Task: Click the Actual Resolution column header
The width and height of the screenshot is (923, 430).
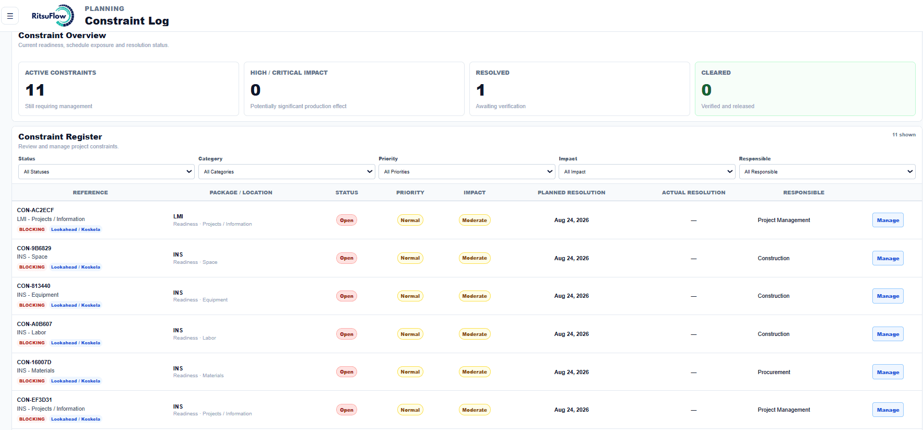Action: [694, 192]
